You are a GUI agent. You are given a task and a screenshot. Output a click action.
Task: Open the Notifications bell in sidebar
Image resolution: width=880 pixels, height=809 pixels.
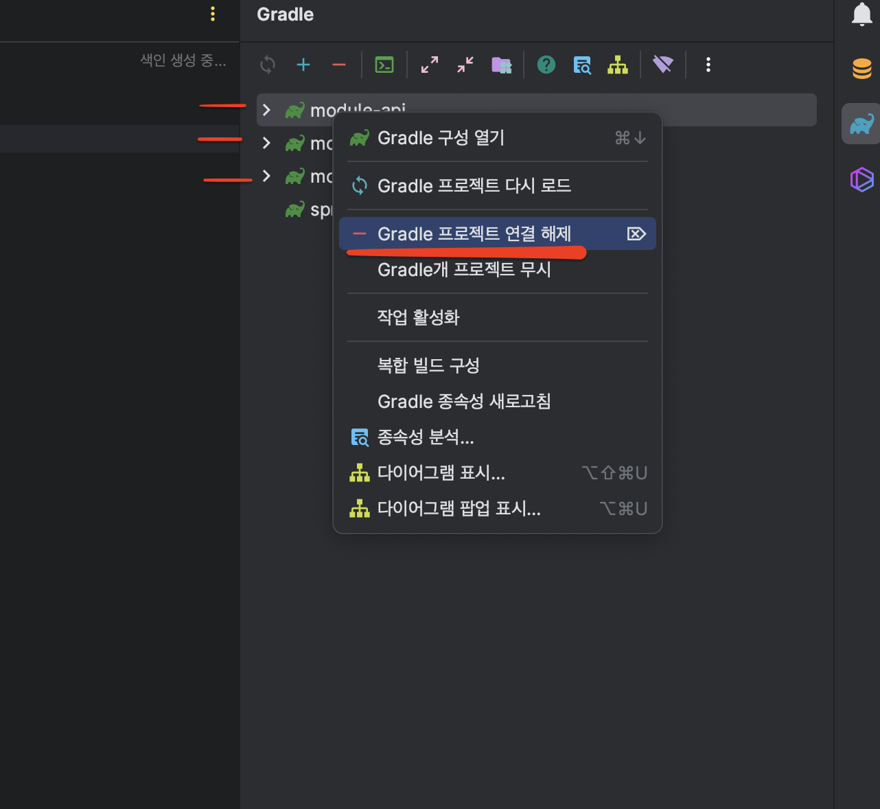pyautogui.click(x=862, y=14)
